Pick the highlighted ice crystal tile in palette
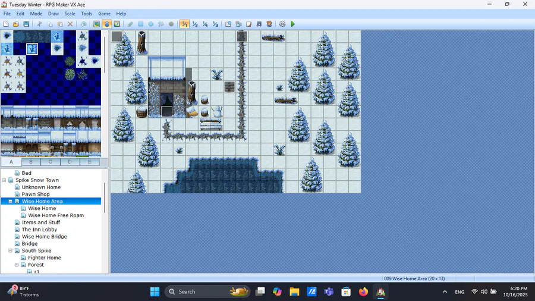Image resolution: width=535 pixels, height=301 pixels. 32,49
